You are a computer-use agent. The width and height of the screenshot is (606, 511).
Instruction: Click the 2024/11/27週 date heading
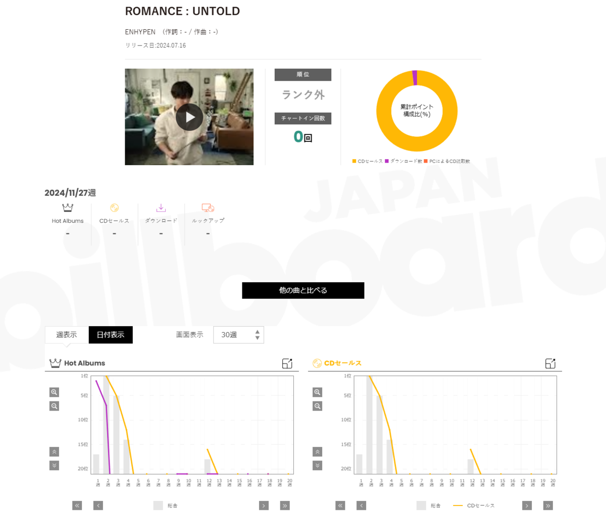click(x=70, y=193)
